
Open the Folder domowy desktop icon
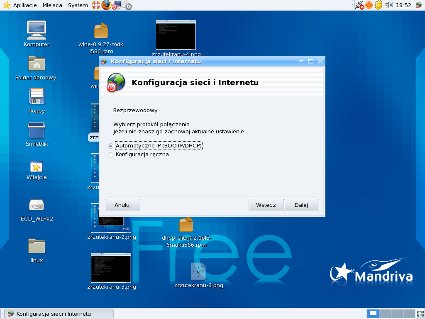[37, 64]
